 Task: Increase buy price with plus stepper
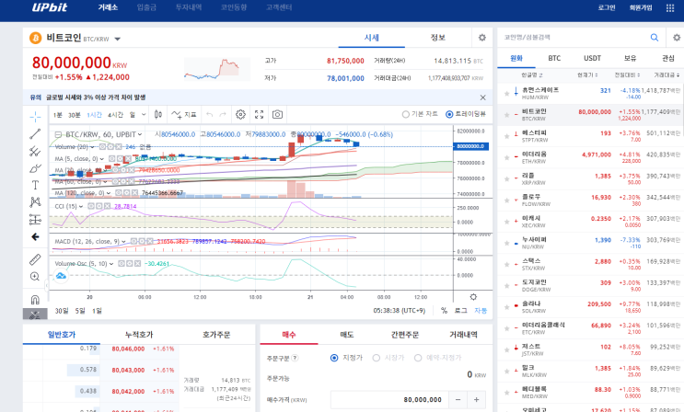click(x=476, y=399)
